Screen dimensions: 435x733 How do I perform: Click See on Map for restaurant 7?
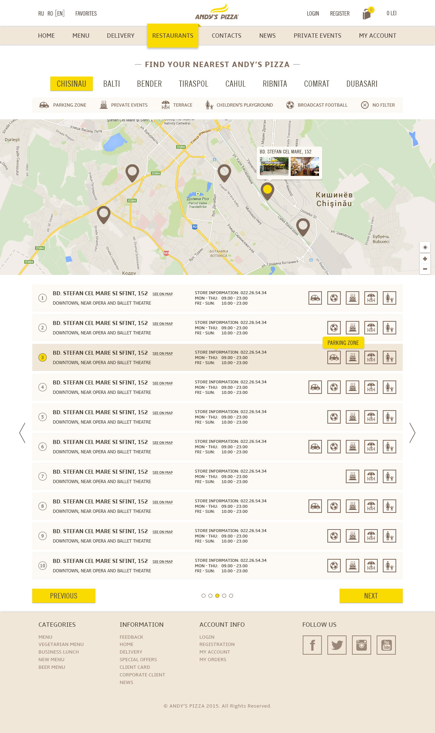point(162,473)
